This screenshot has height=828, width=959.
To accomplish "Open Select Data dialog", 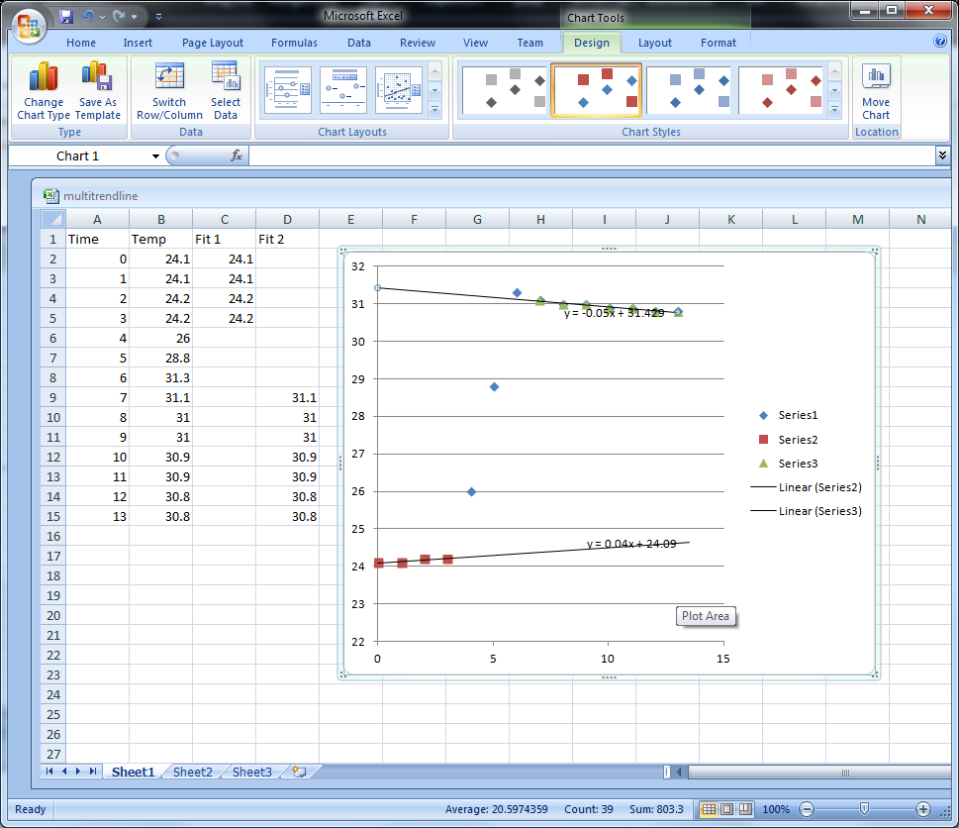I will [x=225, y=77].
